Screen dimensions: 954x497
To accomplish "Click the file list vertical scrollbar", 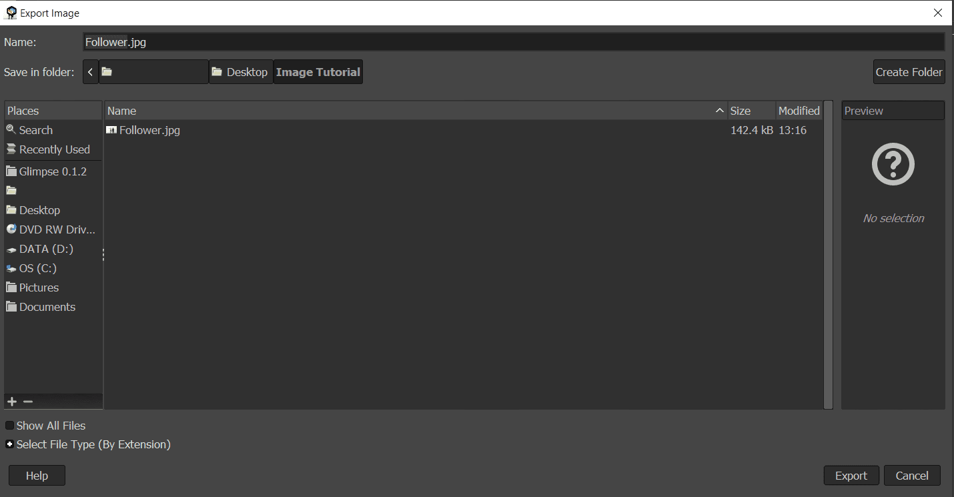I will pos(828,254).
